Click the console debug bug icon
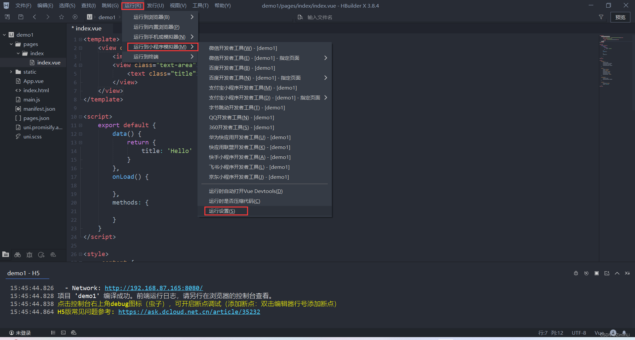This screenshot has width=635, height=340. [x=576, y=273]
